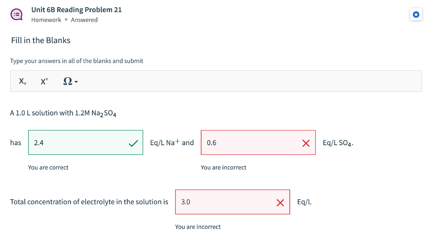This screenshot has height=249, width=430.
Task: Click the green check mark in the 2.4 field
Action: 133,143
